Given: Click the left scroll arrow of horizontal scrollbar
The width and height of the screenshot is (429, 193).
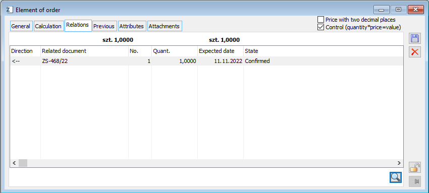Looking at the screenshot, I should [14, 163].
